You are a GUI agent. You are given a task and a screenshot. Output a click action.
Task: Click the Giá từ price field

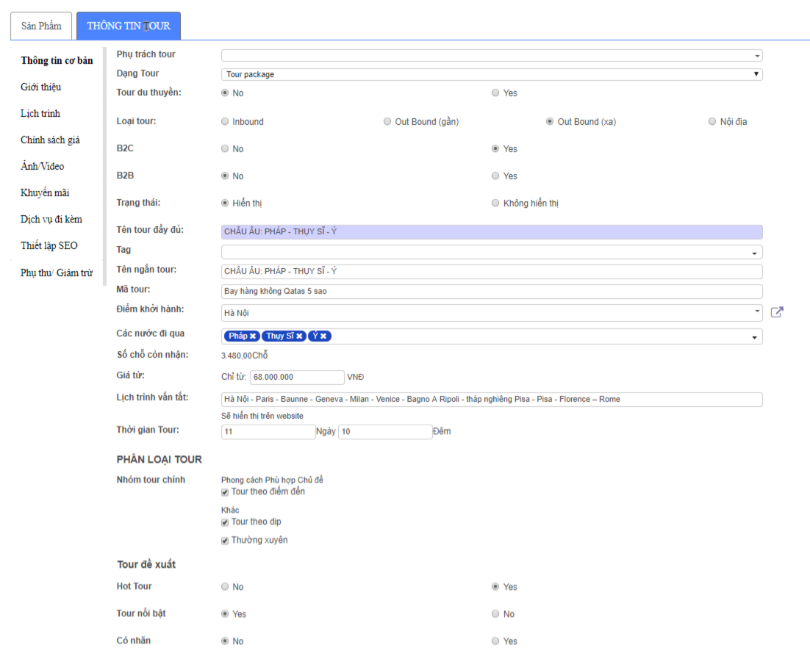pos(297,378)
